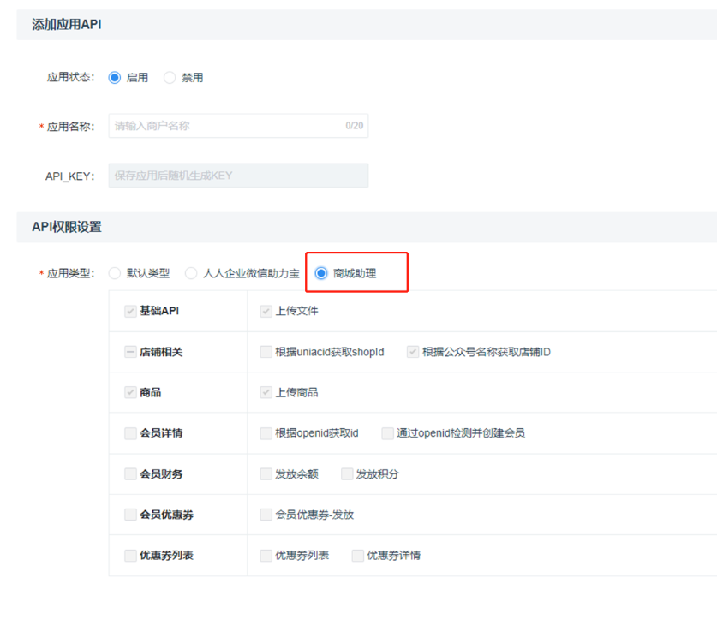Select the 启用 application status radio button
The image size is (717, 637).
coord(115,78)
